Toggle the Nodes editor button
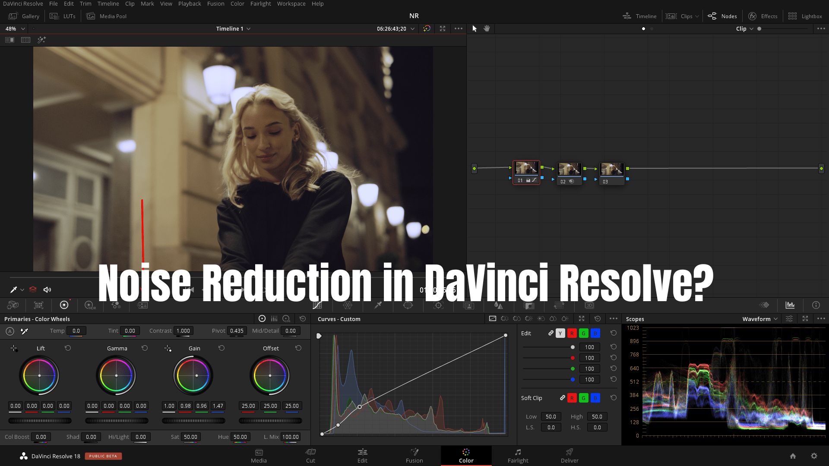 pos(722,16)
